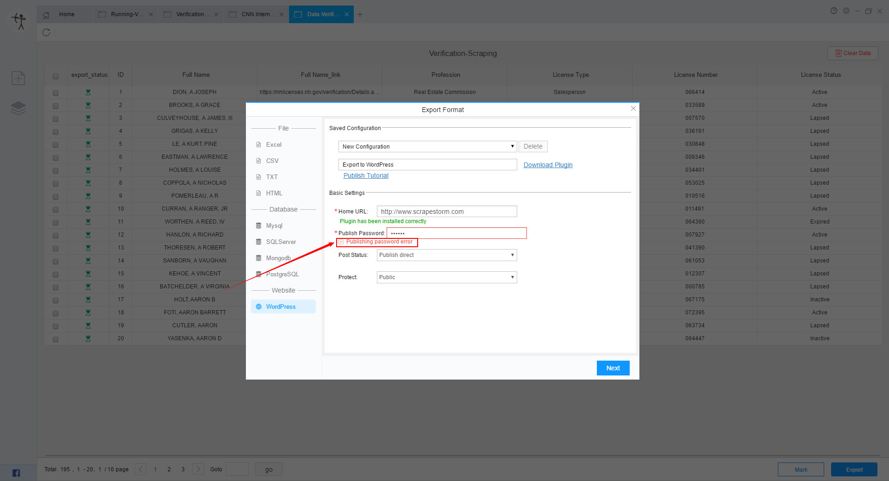
Task: Click the CSV file icon in export list
Action: point(259,161)
